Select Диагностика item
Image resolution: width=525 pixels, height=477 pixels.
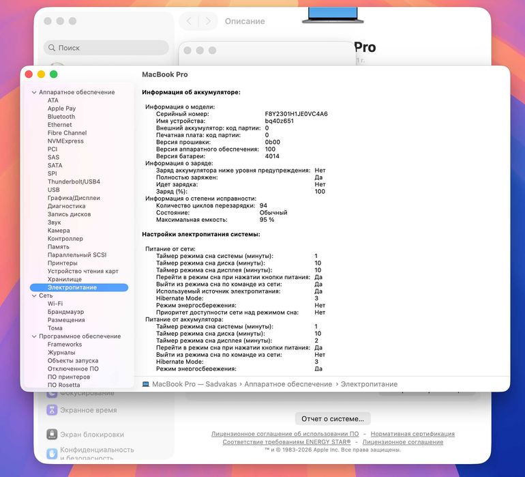click(66, 206)
